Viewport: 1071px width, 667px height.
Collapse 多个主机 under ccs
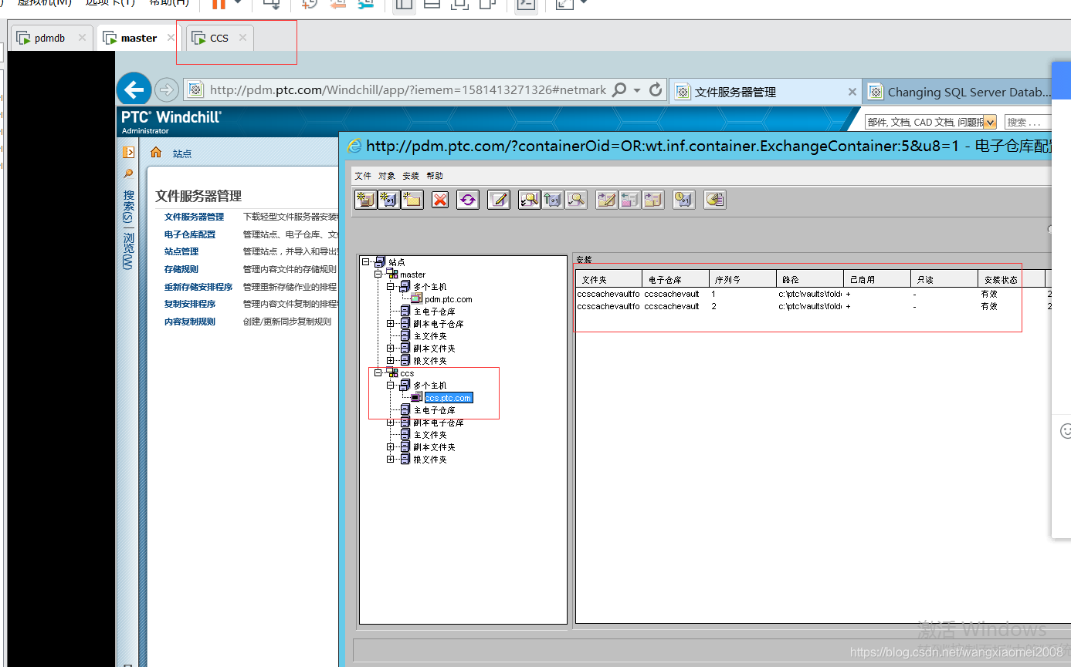[x=391, y=386]
